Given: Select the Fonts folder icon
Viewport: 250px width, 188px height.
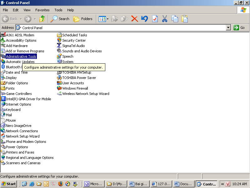Looking at the screenshot, I should (3, 88).
